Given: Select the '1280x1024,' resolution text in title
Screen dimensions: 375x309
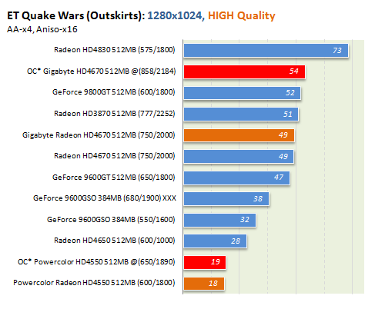Looking at the screenshot, I should click(176, 15).
